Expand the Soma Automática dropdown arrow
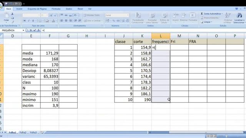This screenshot has width=246, height=138. 222,14
